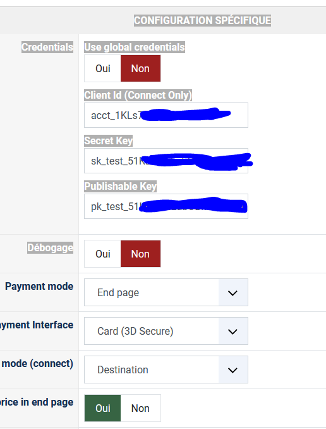Choose Non for price in end page
Screen dimensions: 326x429
(x=140, y=408)
